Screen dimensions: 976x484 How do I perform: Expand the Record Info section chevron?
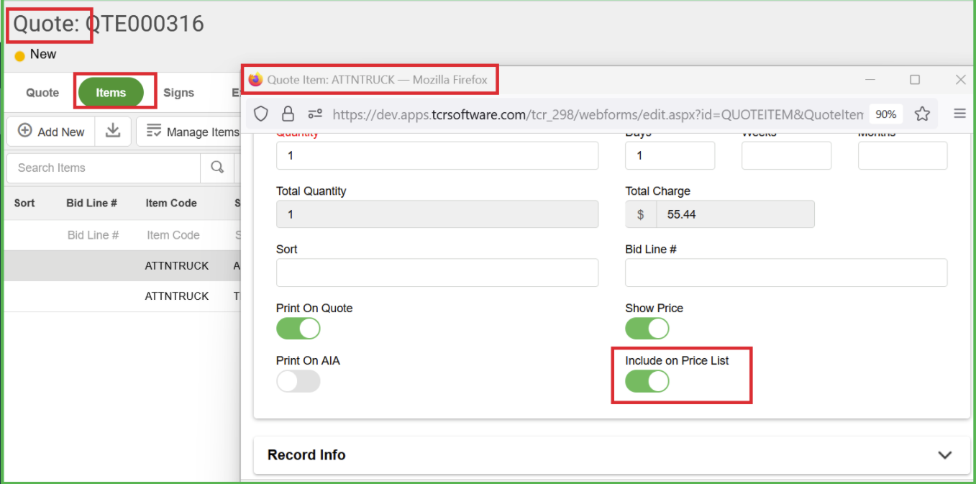click(x=945, y=455)
